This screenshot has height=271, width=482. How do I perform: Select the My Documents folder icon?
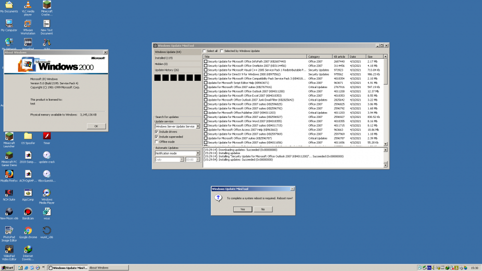[x=9, y=7]
